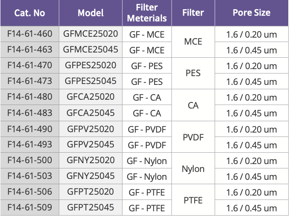The width and height of the screenshot is (290, 217).
Task: Select the GFPT25045 model cell
Action: [x=91, y=207]
